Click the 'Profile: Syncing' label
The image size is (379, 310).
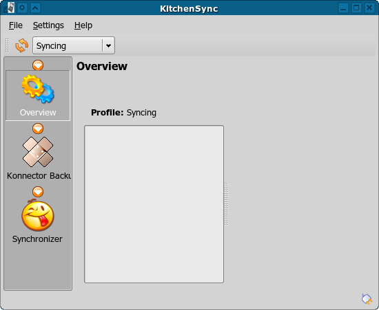(123, 113)
